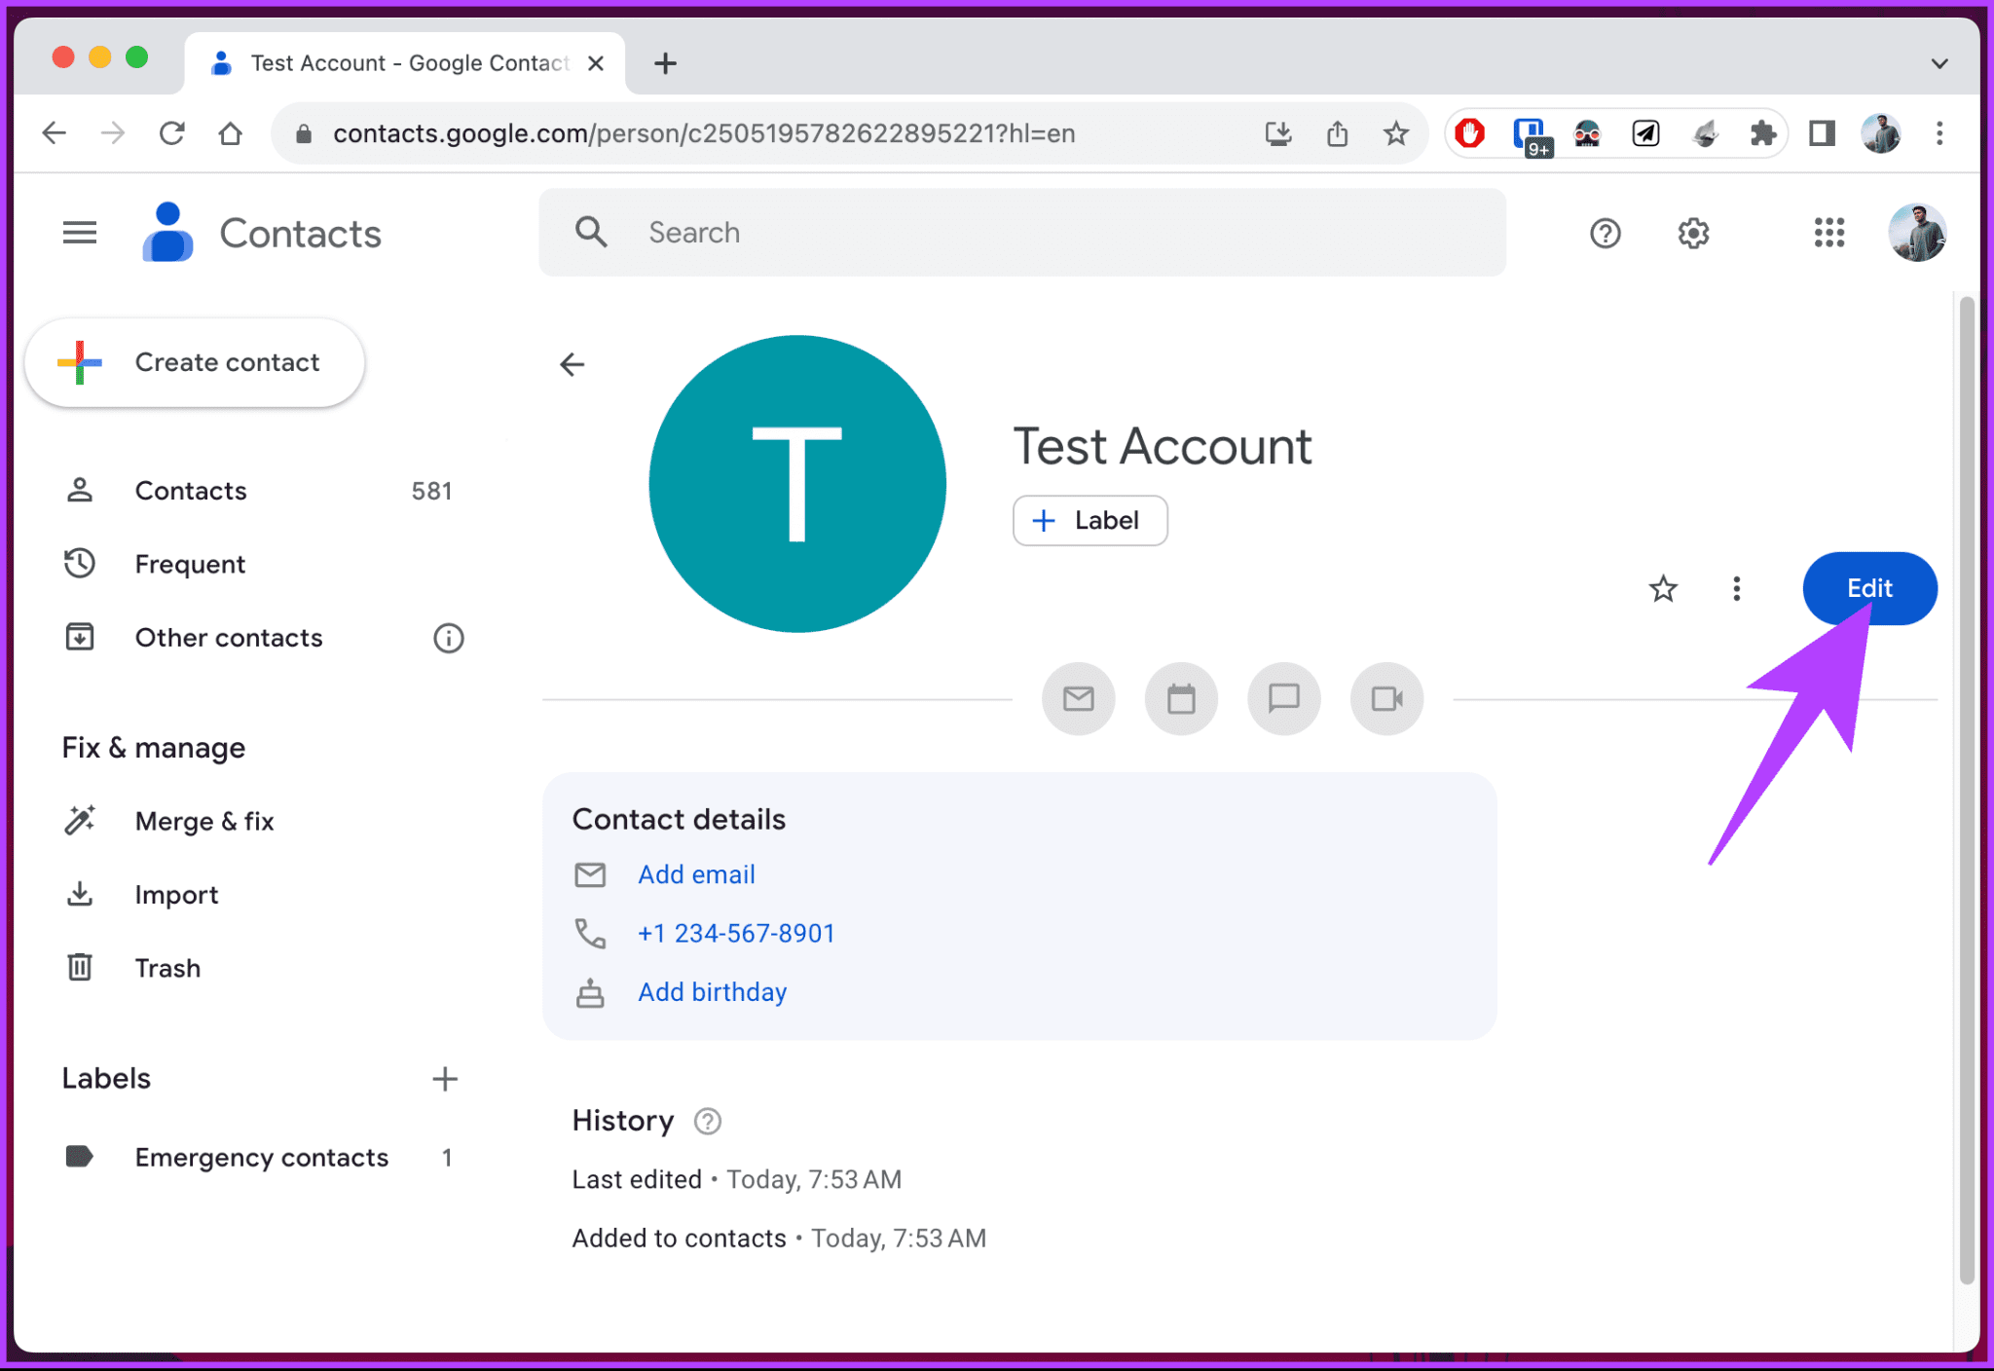Schedule an event using the calendar icon

coord(1181,698)
